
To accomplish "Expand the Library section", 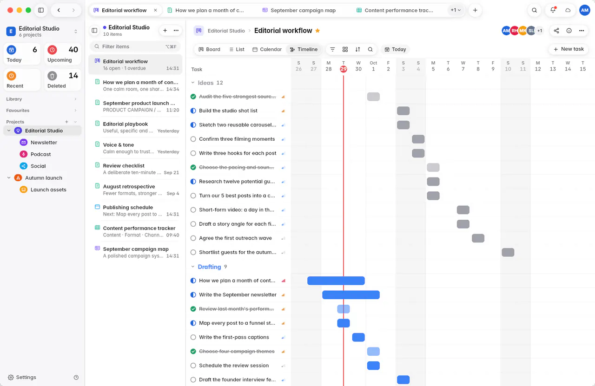I will 75,99.
